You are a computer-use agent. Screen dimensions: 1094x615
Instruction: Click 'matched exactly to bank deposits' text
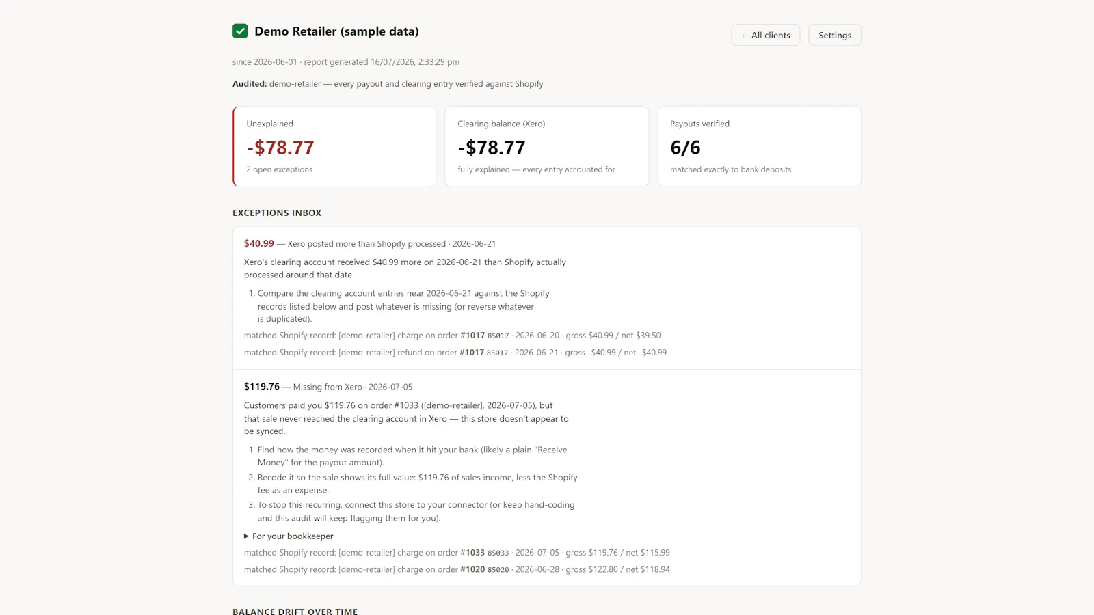[x=730, y=169]
